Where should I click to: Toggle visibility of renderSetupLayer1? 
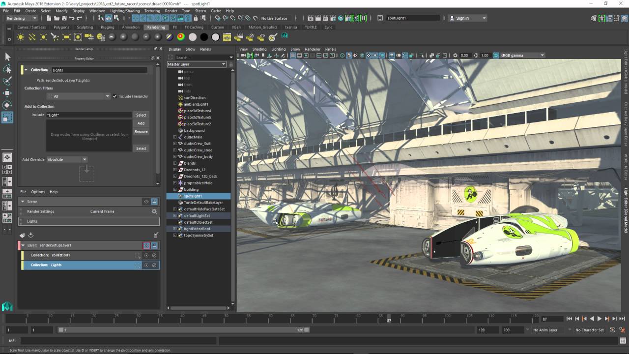pyautogui.click(x=146, y=245)
